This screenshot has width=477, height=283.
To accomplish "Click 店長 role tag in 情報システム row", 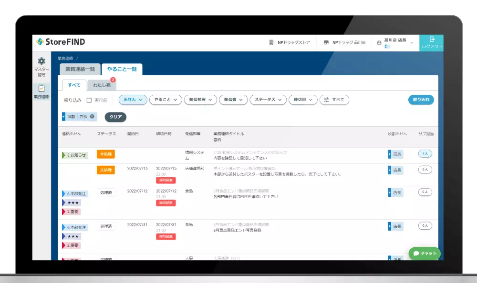I will point(395,154).
